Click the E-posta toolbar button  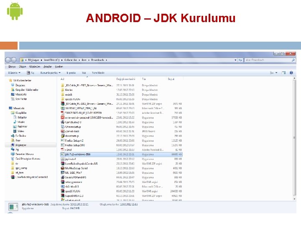point(71,72)
